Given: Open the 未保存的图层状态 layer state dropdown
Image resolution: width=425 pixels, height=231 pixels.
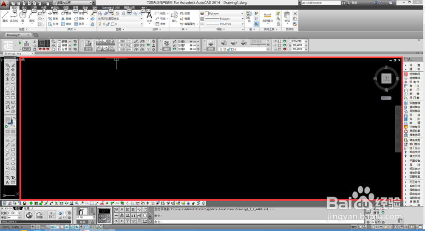Looking at the screenshot, I should point(120,19).
